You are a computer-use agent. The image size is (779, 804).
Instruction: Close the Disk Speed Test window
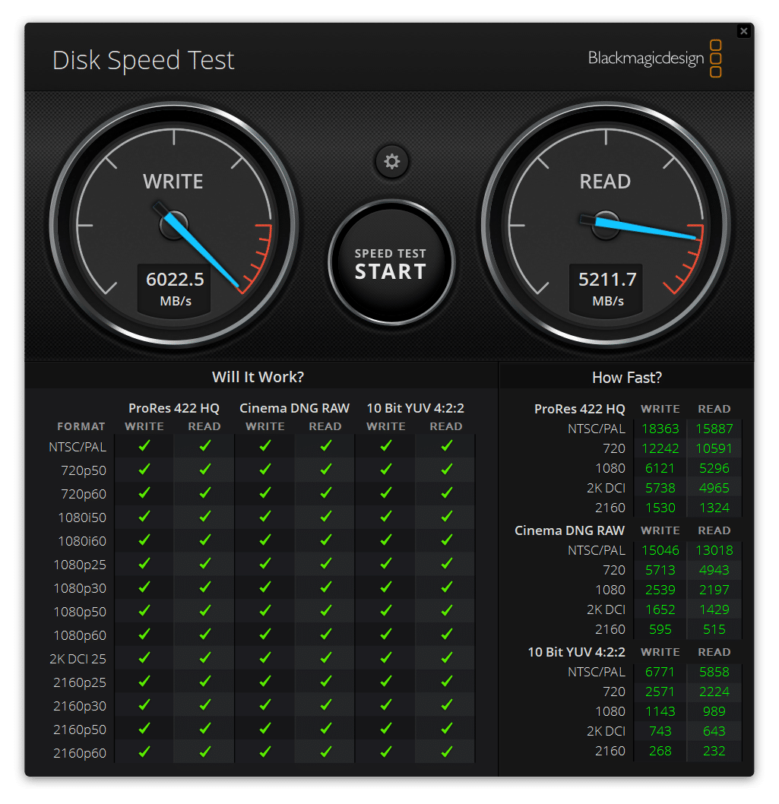coord(743,31)
